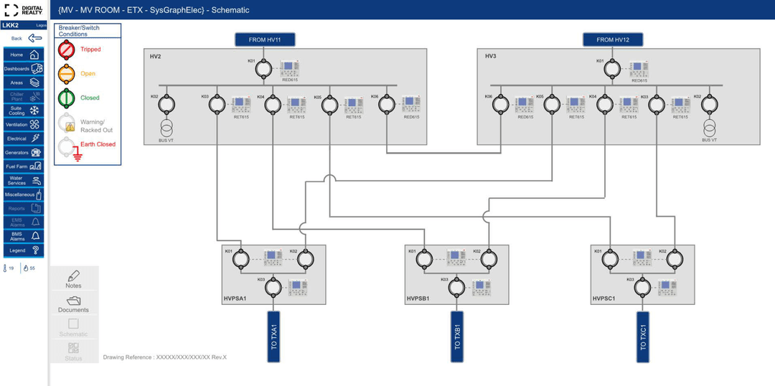Click the TO TXA1 link box
Viewport: 775px width, 386px height.
274,337
